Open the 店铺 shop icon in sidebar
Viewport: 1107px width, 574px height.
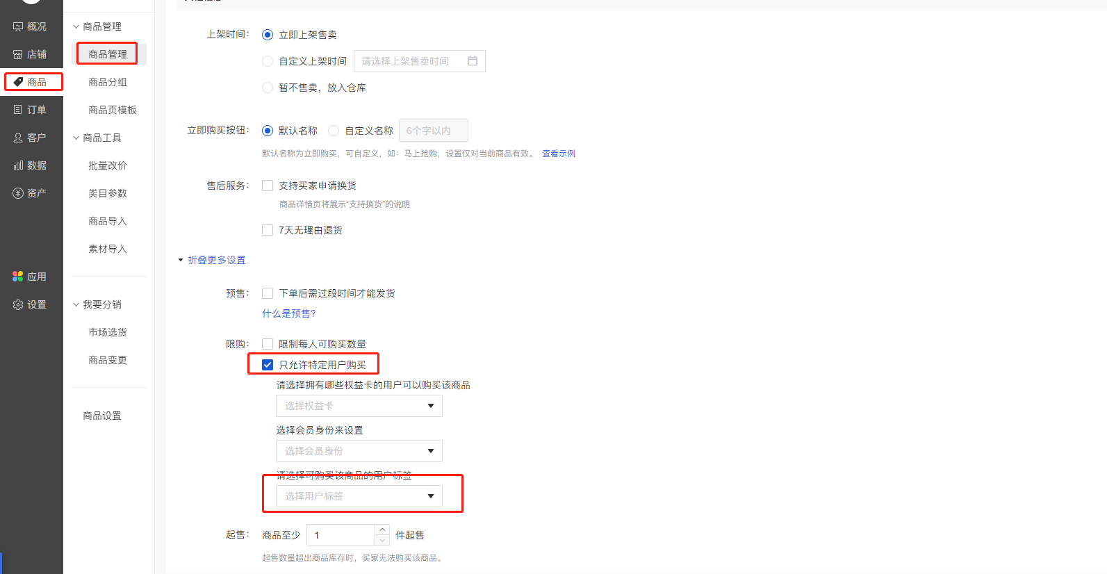pos(18,54)
